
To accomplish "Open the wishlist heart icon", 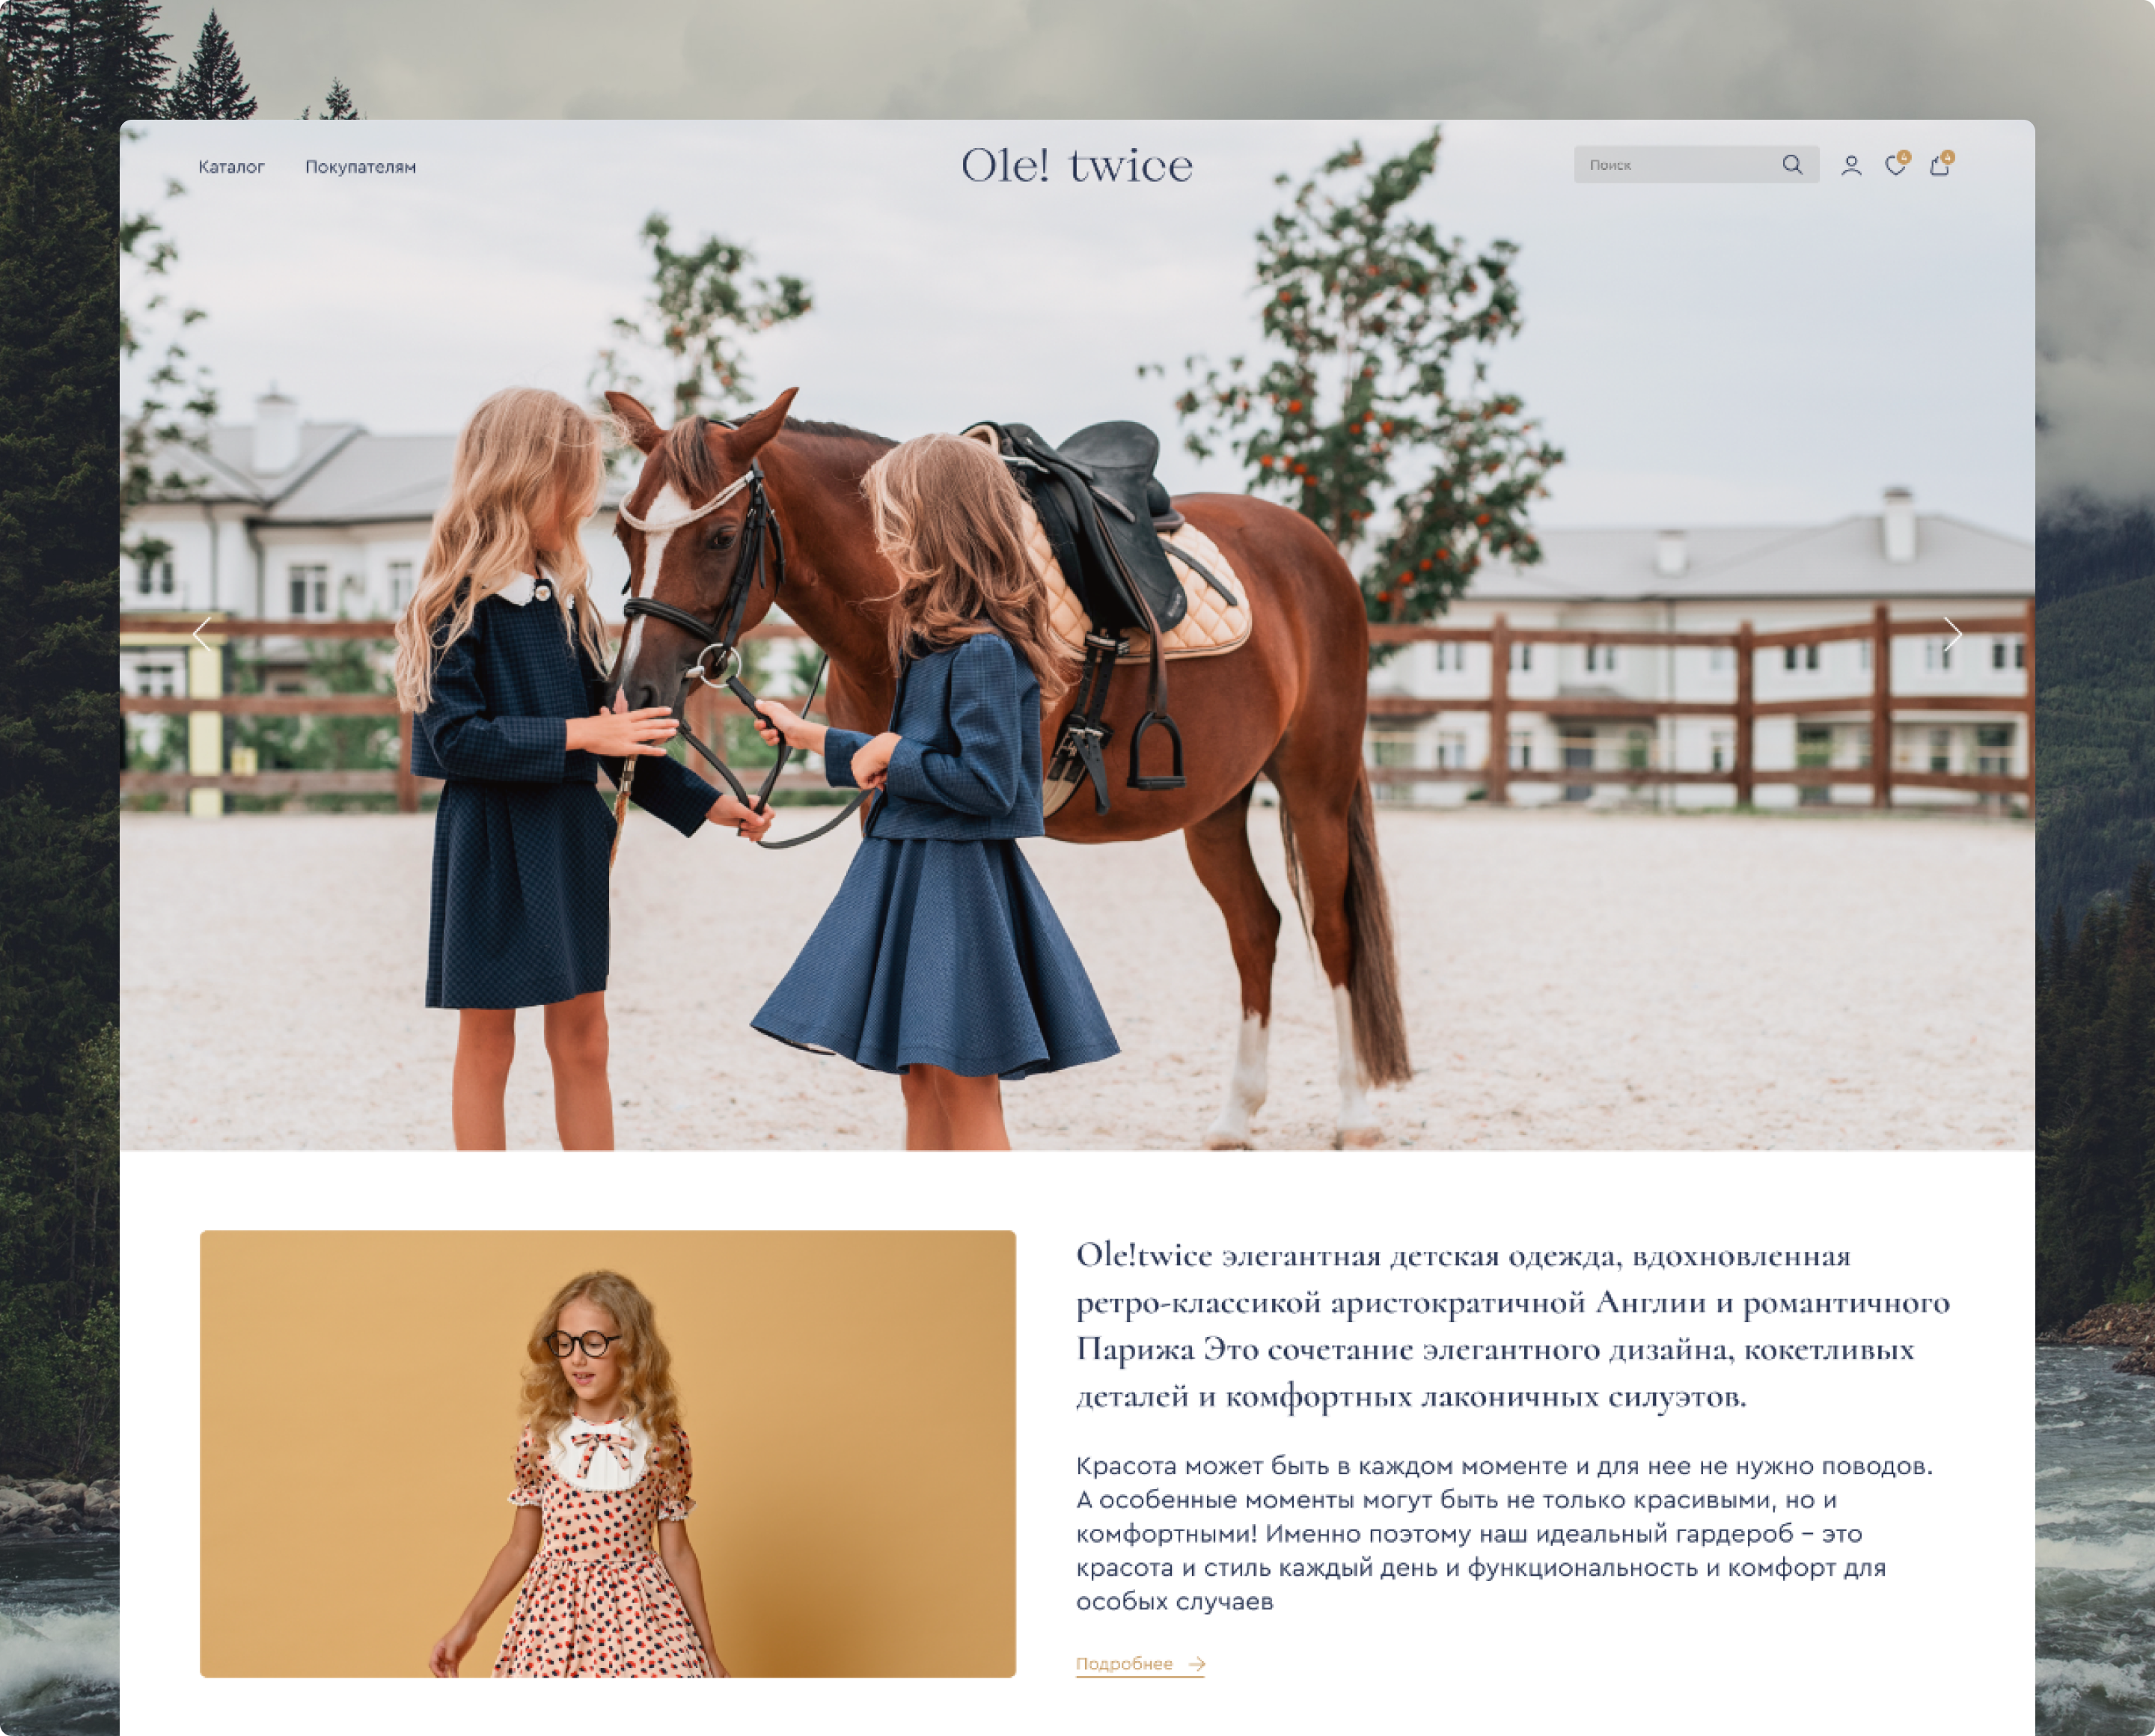I will tap(1894, 167).
